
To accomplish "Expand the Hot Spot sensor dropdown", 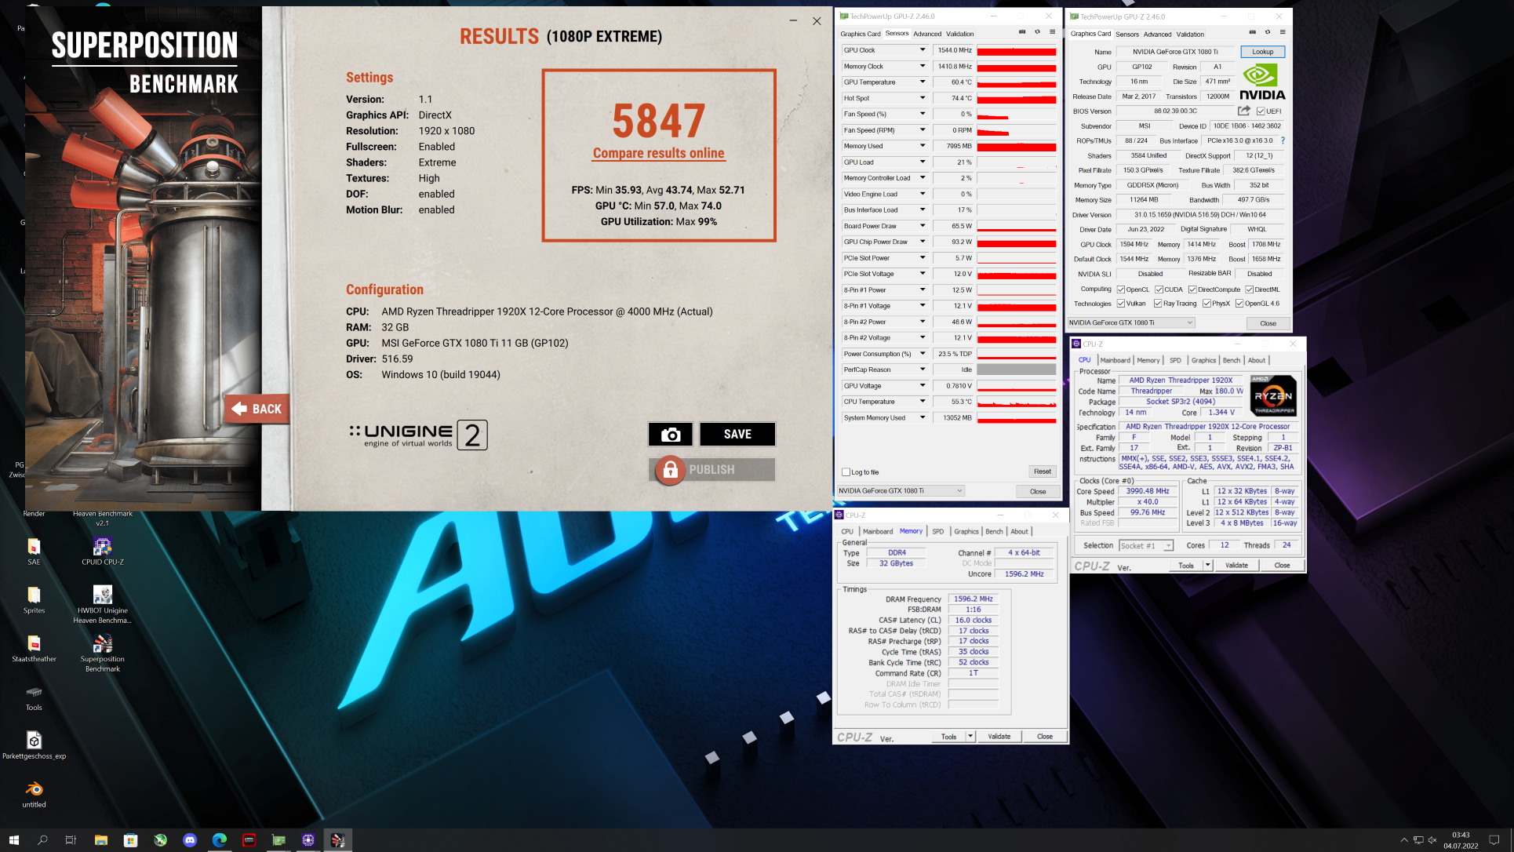I will (x=923, y=98).
